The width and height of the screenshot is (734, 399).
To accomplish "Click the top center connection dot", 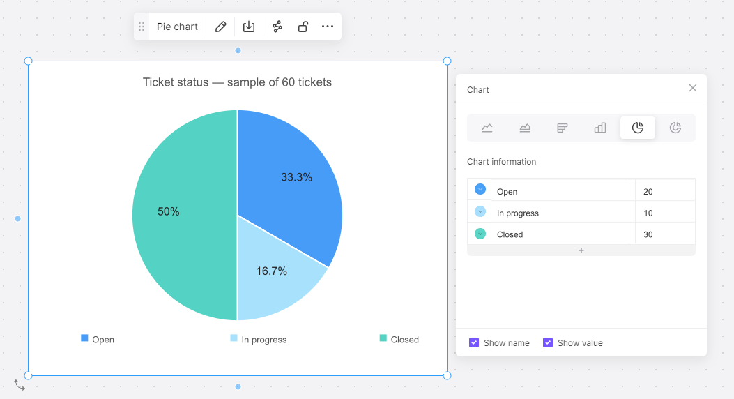I will [x=238, y=51].
